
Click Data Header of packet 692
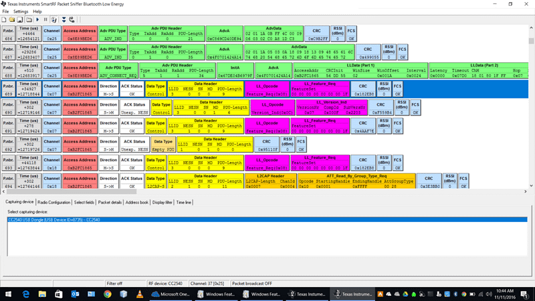[x=215, y=144]
